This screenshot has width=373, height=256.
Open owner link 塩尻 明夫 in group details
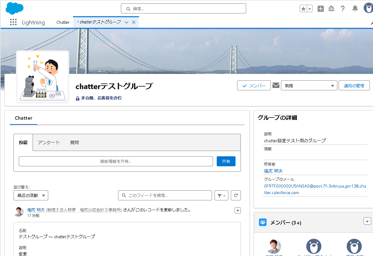tap(273, 171)
